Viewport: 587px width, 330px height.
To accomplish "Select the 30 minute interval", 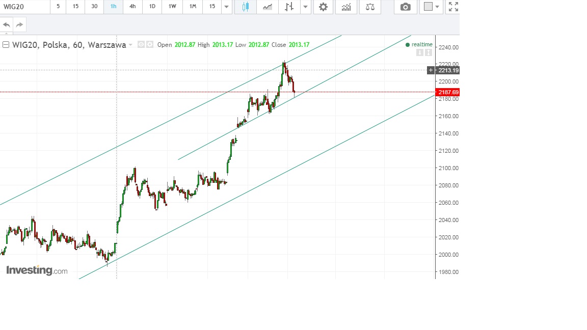I will (94, 7).
